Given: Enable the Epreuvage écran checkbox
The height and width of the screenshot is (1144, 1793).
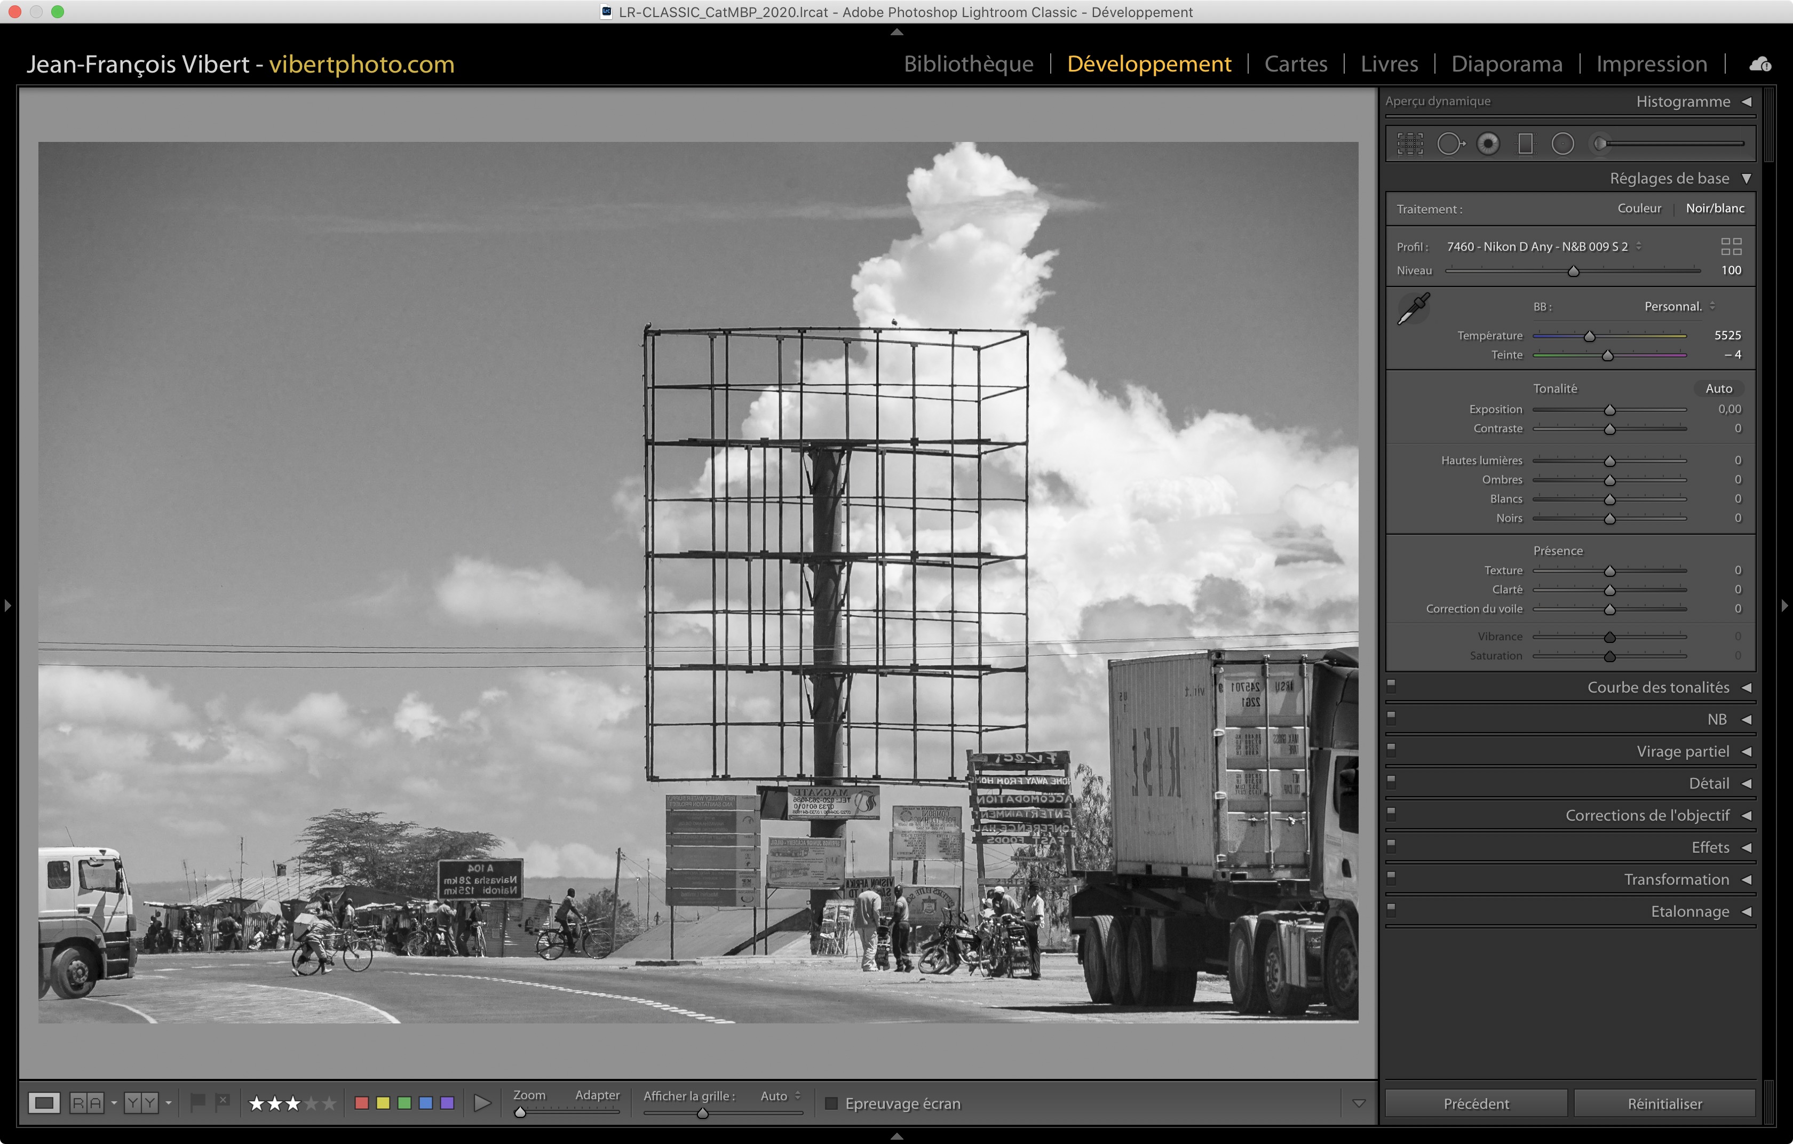Looking at the screenshot, I should (x=832, y=1103).
